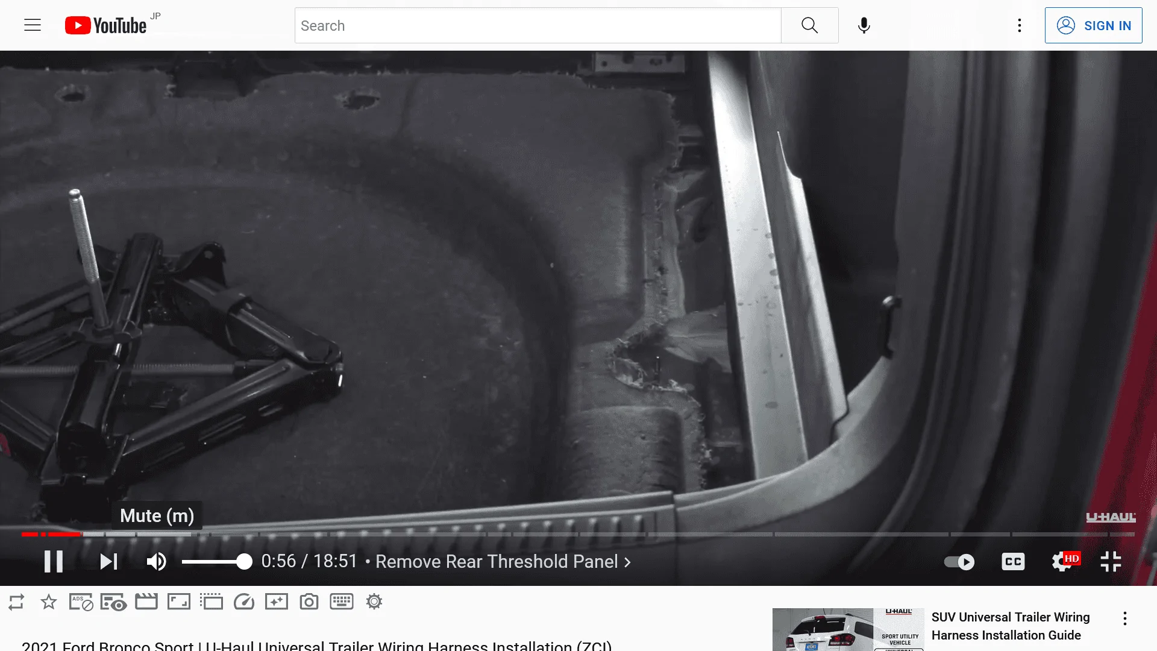Screen dimensions: 1157x651
Task: Click the star favorite icon
Action: [49, 602]
